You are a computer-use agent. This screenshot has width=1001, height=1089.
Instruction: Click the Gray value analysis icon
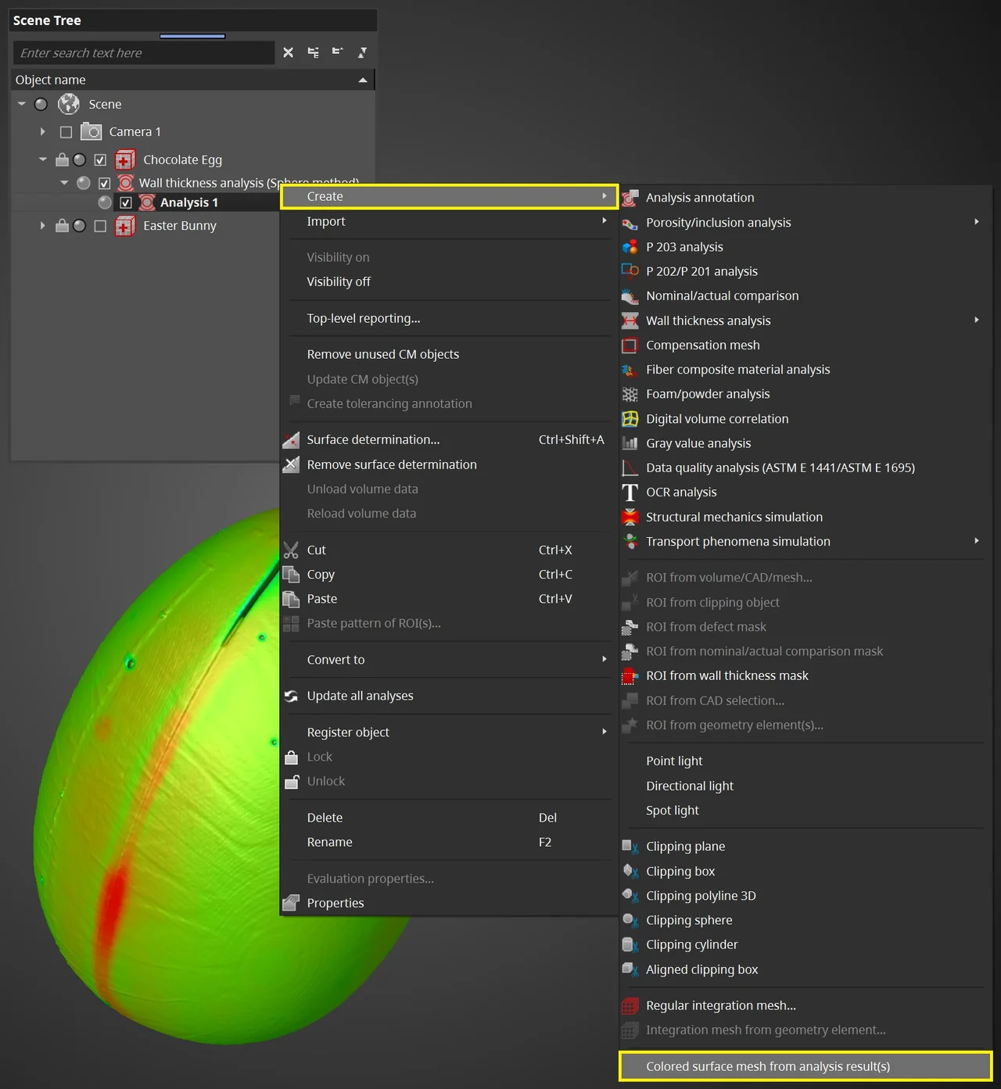[x=630, y=443]
